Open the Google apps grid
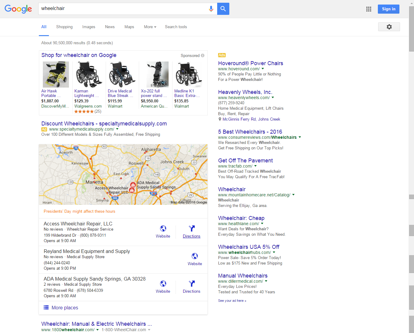 tap(369, 9)
